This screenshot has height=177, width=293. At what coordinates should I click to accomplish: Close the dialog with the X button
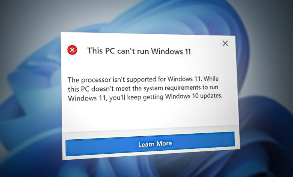[225, 43]
